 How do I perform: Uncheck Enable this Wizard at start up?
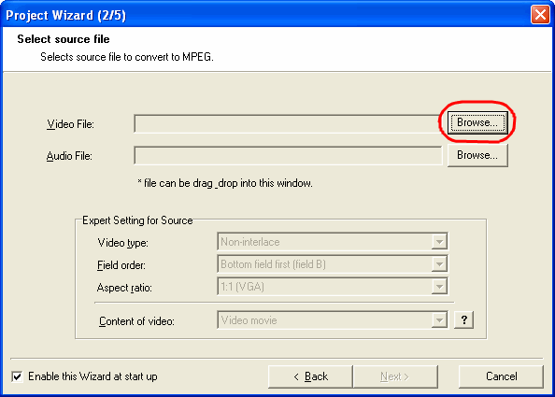tap(17, 376)
